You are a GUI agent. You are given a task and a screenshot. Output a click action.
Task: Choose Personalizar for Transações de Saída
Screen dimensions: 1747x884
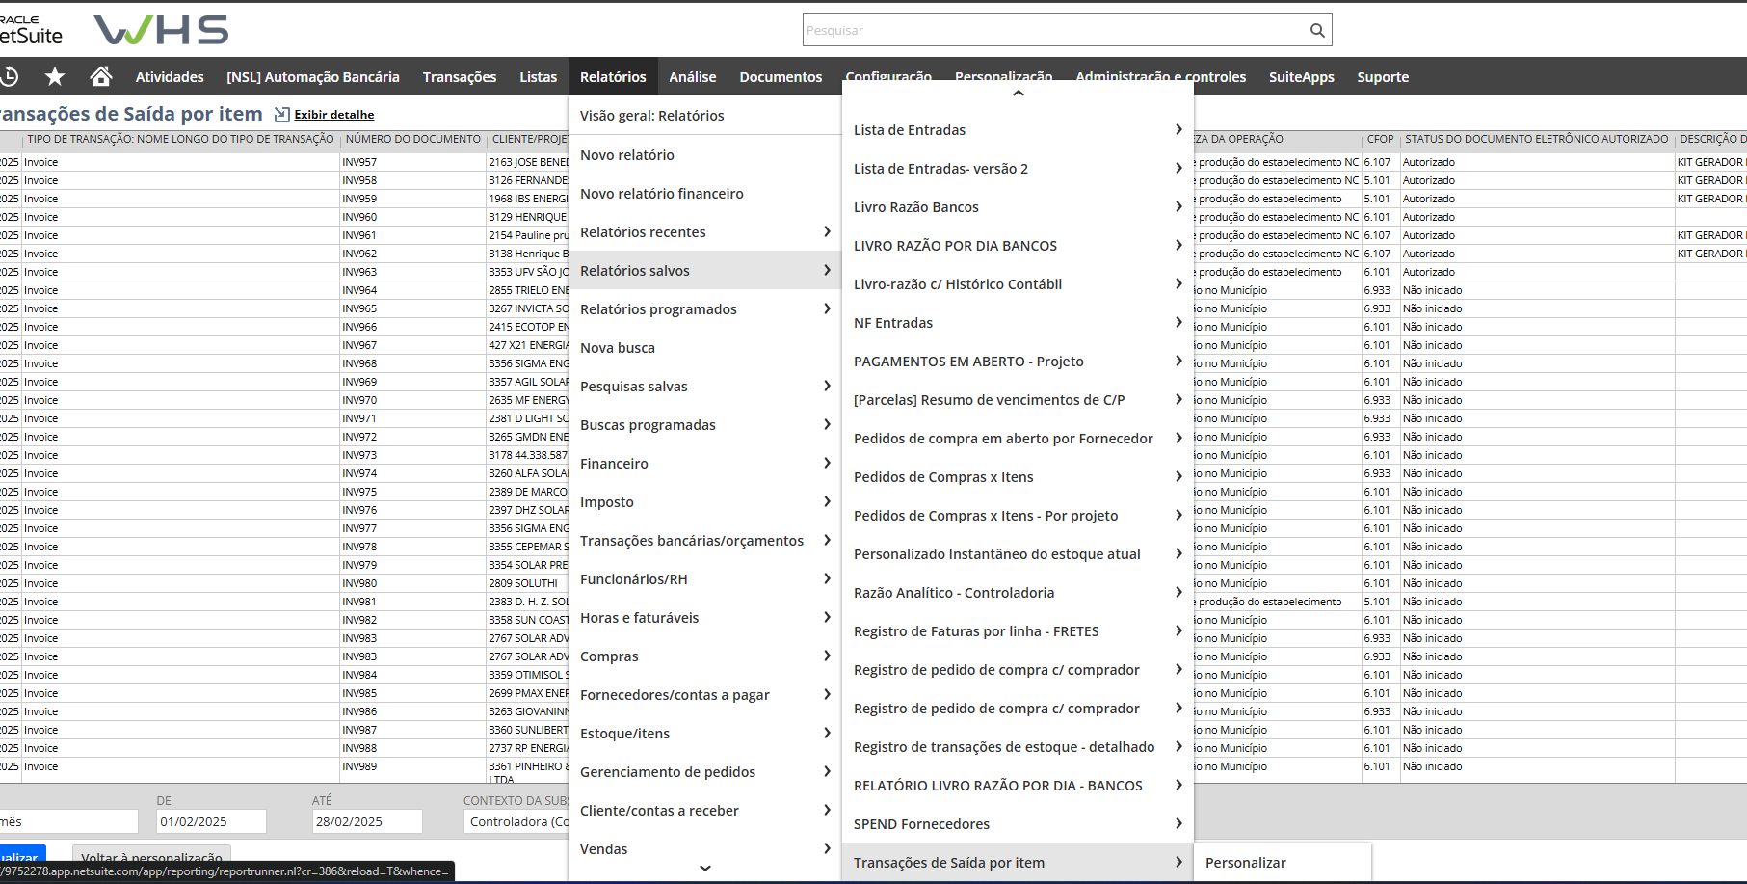click(1245, 863)
